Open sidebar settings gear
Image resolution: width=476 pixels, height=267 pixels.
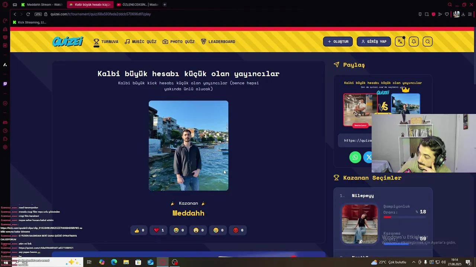(x=5, y=147)
